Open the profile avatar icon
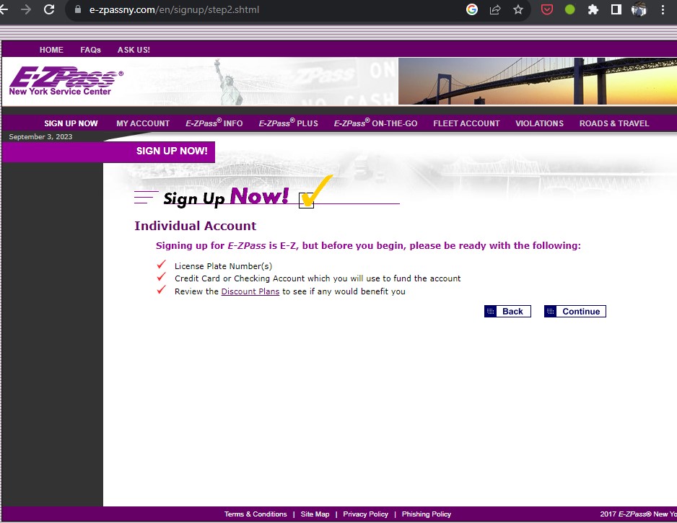677x523 pixels. tap(639, 9)
